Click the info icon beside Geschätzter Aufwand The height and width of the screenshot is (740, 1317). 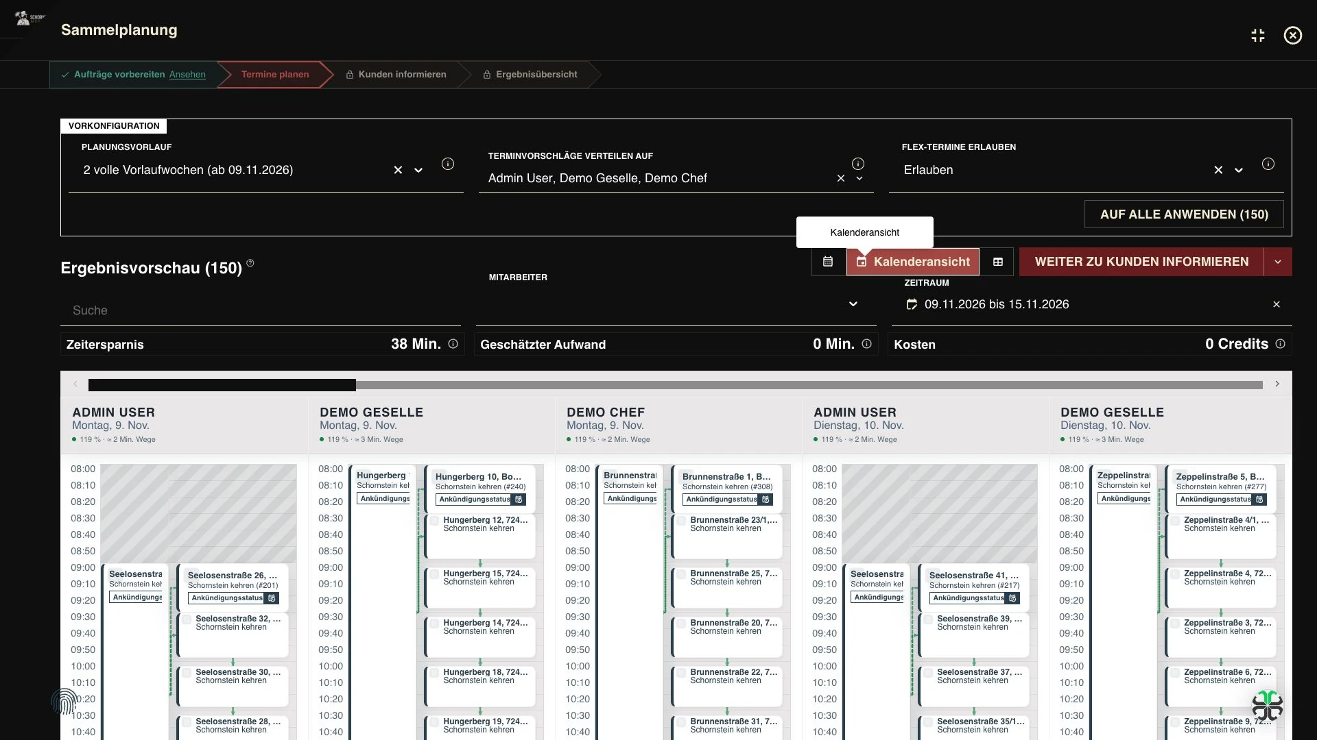tap(867, 344)
